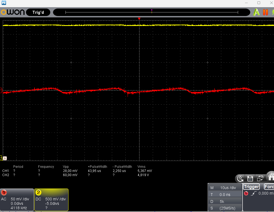Screen dimensions: 274x212
Task: Click the CH2 measurement row label
Action: pyautogui.click(x=6, y=175)
